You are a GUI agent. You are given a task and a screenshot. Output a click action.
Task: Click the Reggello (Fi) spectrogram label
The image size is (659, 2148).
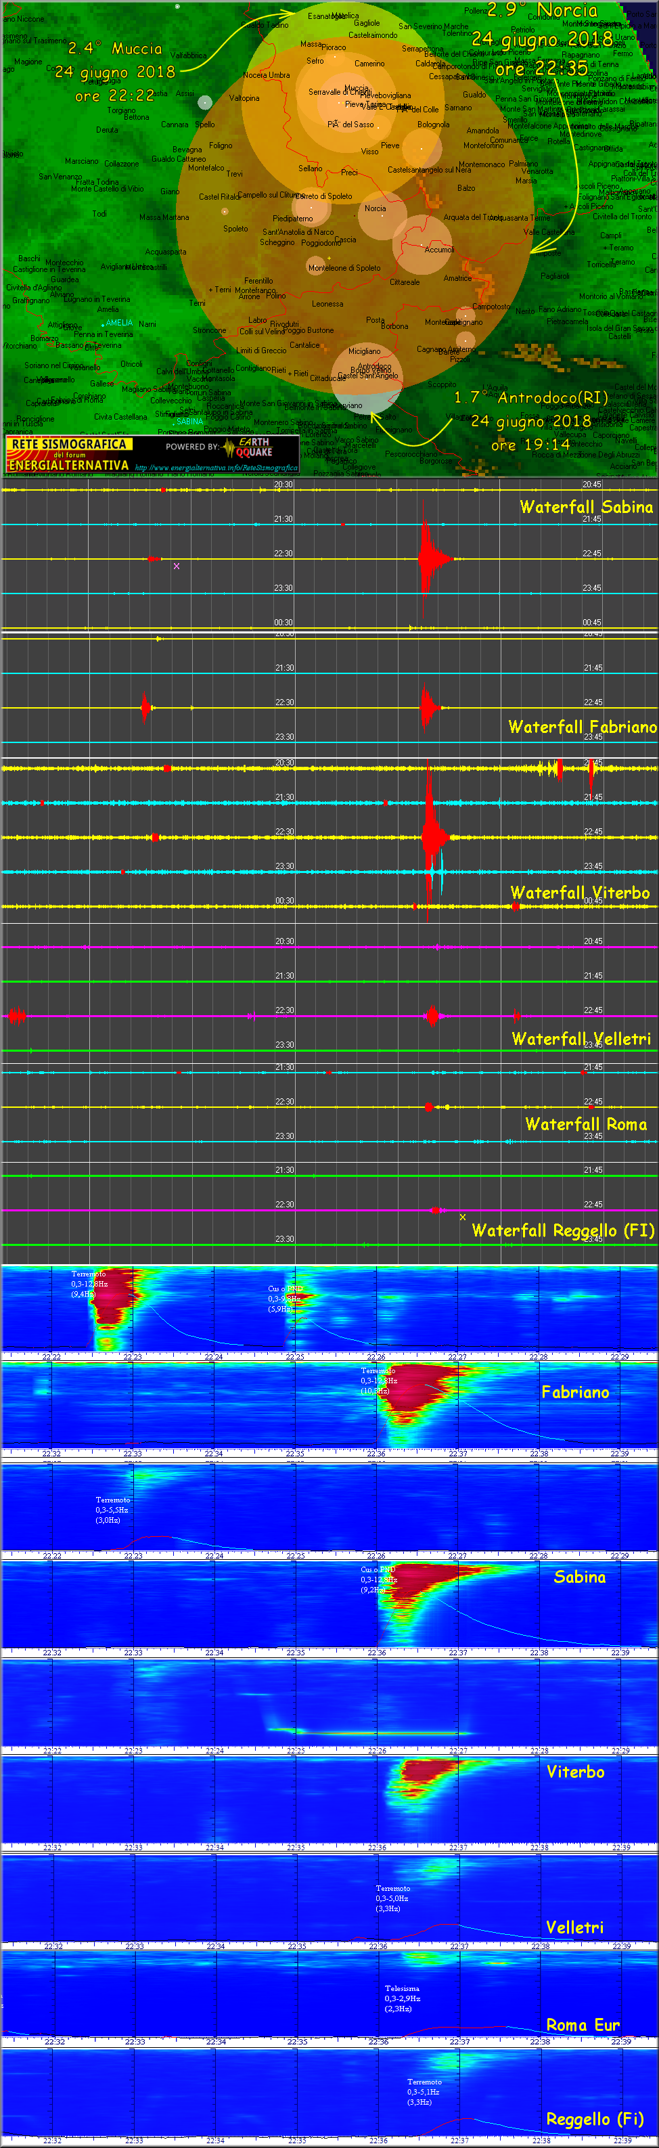pyautogui.click(x=594, y=2119)
